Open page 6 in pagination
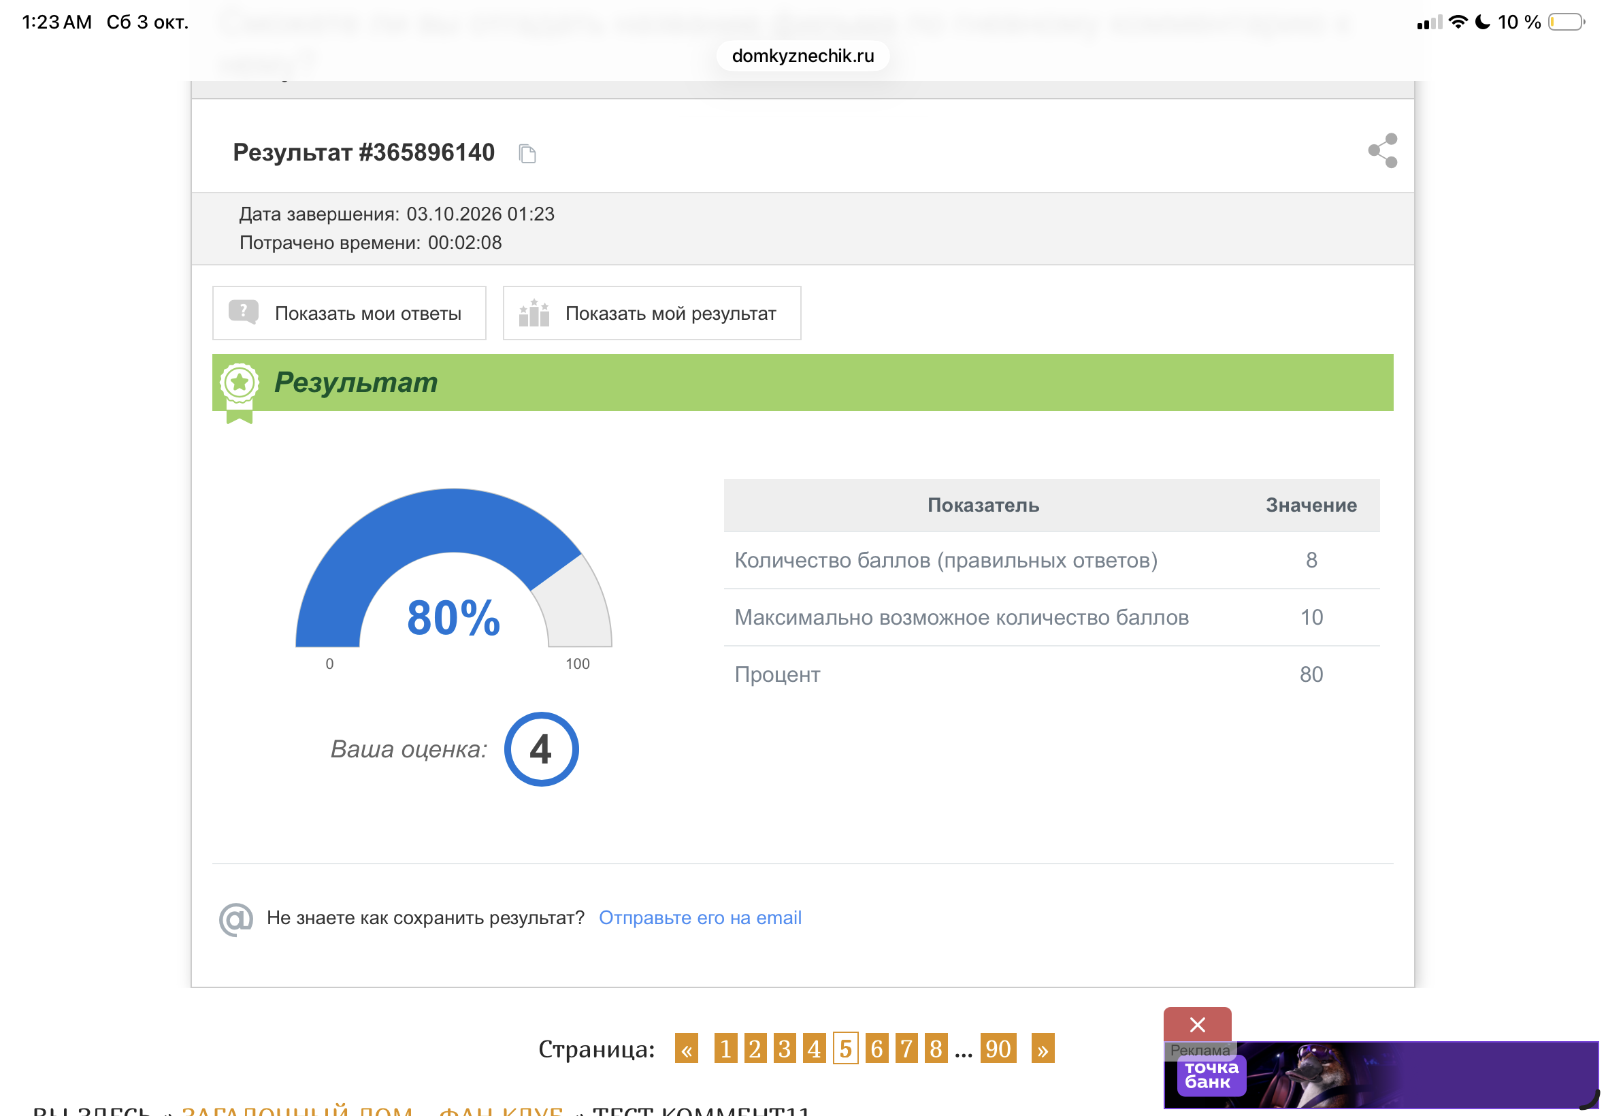The height and width of the screenshot is (1116, 1606). 876,1048
